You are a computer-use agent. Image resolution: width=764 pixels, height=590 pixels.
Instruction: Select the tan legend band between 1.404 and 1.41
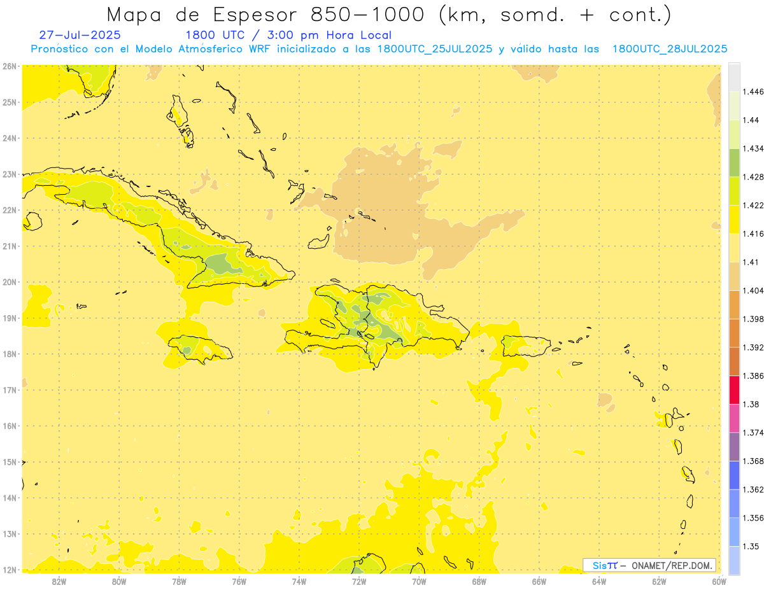coord(734,276)
